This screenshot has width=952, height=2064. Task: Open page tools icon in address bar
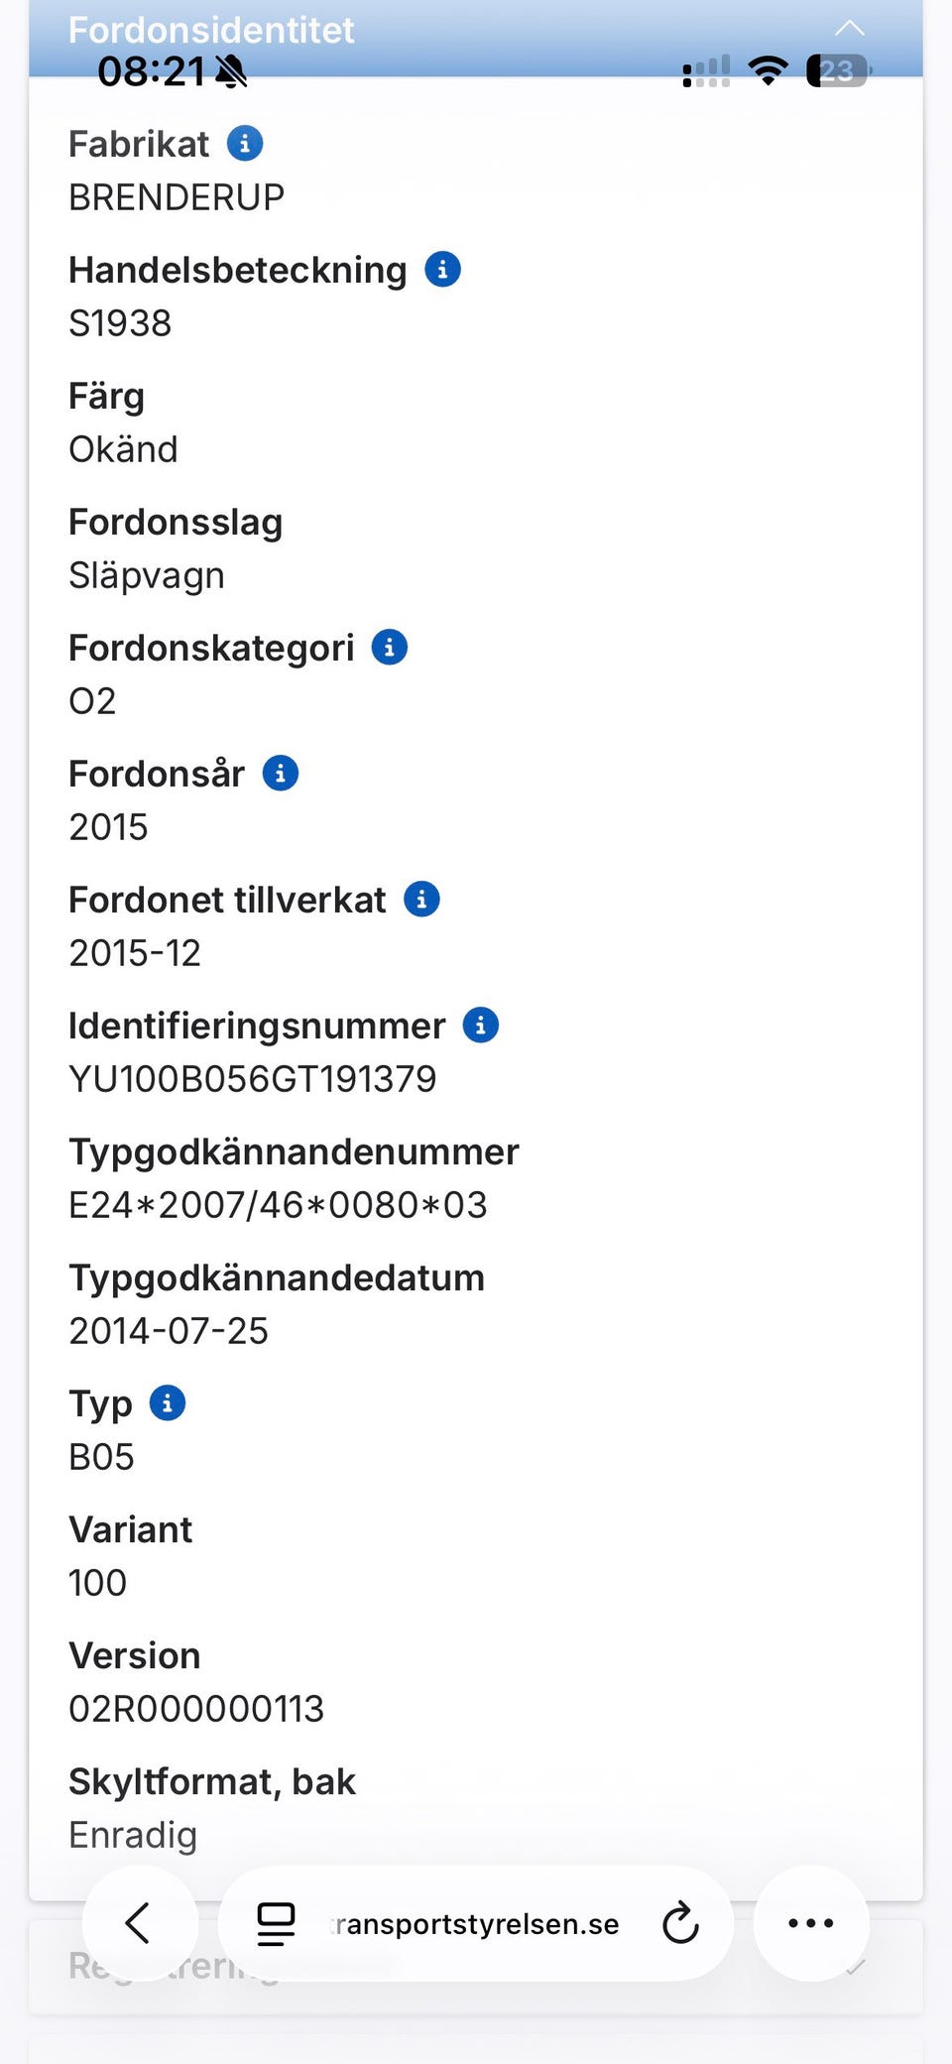point(276,1923)
